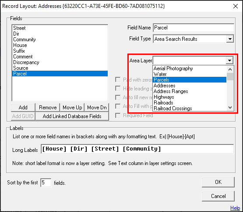
Task: Select Discrepancy in the Fields list
Action: (60, 62)
